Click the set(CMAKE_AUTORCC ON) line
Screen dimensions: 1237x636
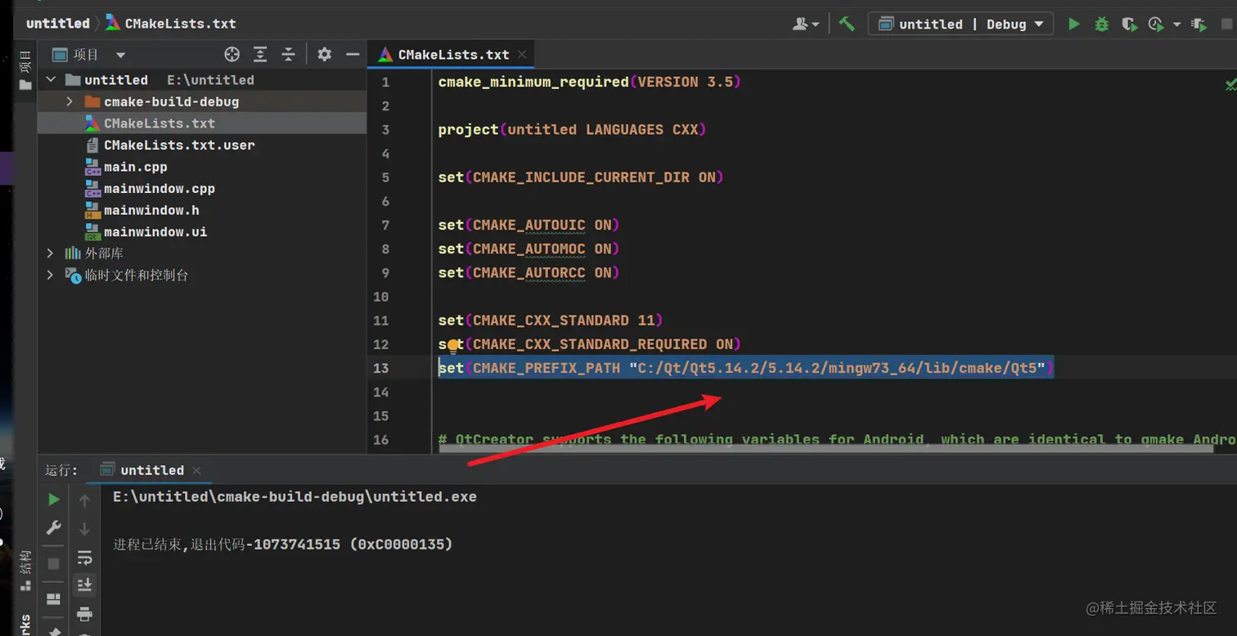click(x=529, y=272)
